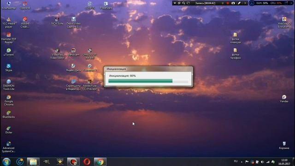Open the taskbar clock showing 12:00

[x=284, y=162]
